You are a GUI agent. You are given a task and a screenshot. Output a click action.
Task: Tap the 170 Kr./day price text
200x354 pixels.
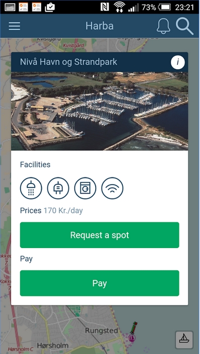pos(63,211)
